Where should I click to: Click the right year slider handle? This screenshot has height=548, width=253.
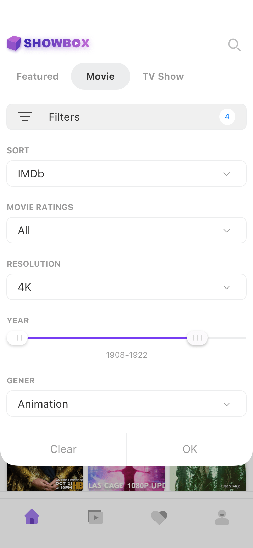click(x=197, y=338)
